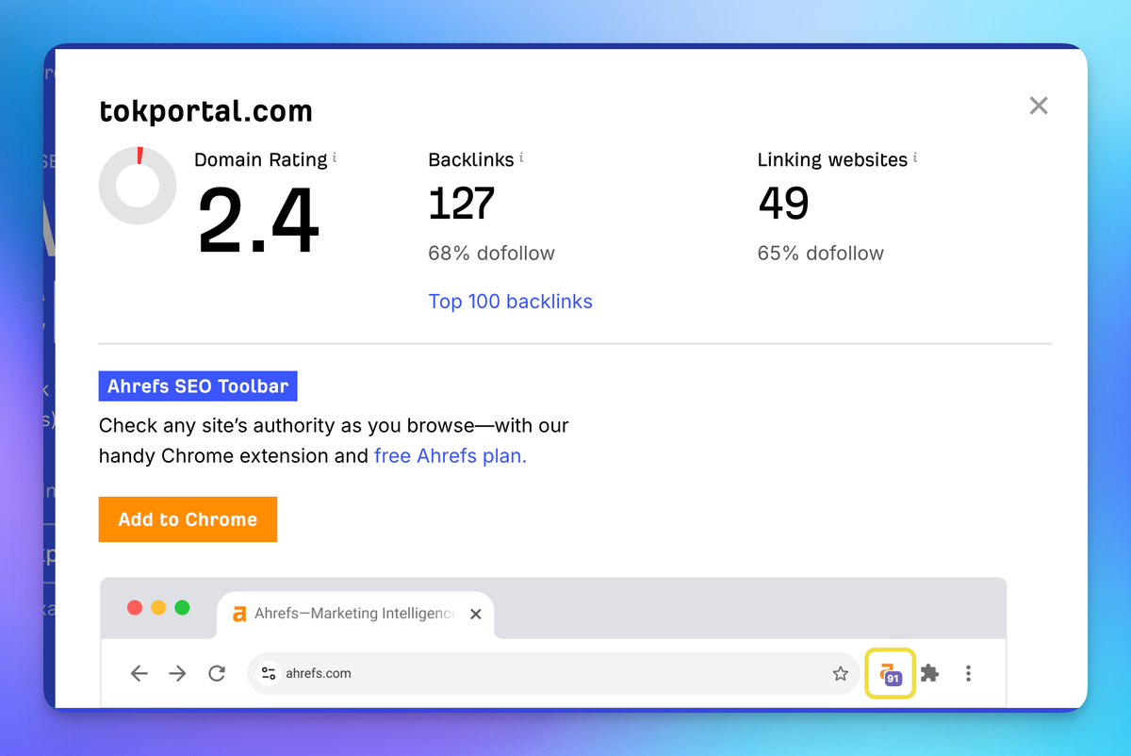Open the Top 100 backlinks link
The height and width of the screenshot is (756, 1131).
[x=510, y=302]
